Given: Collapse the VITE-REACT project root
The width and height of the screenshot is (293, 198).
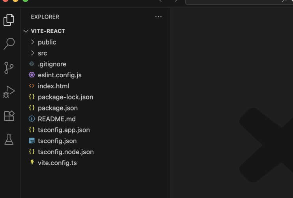Looking at the screenshot, I should coord(48,31).
